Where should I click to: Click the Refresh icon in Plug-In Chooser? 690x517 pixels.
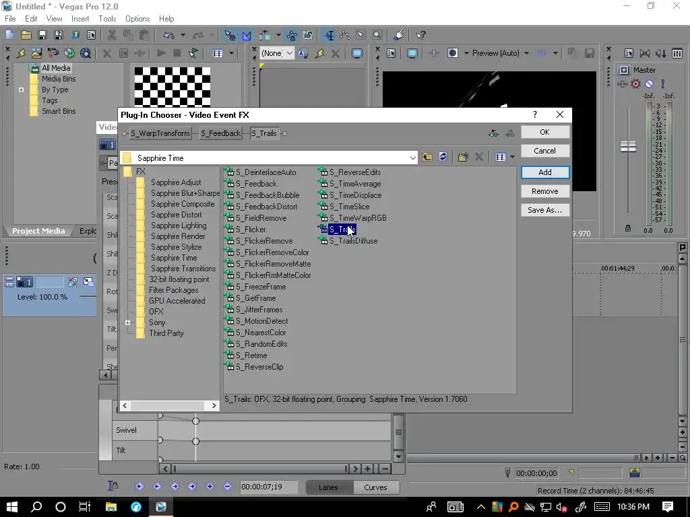click(443, 157)
